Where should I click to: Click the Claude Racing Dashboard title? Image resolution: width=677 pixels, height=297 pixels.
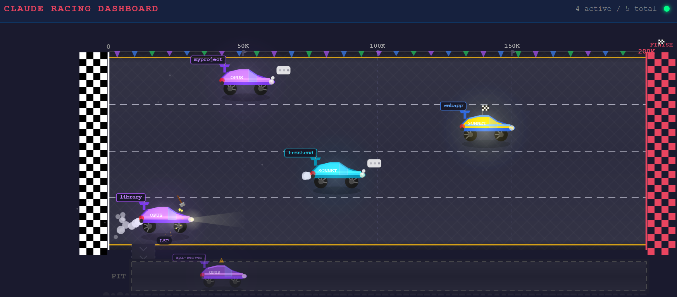pos(81,9)
